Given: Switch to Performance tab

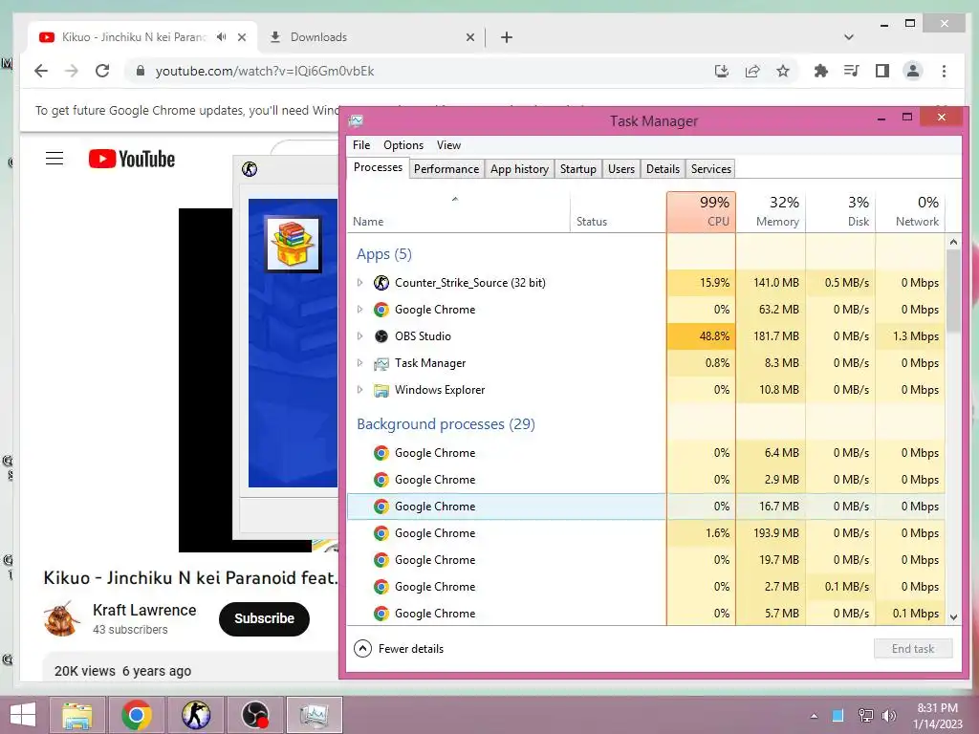Looking at the screenshot, I should point(446,169).
